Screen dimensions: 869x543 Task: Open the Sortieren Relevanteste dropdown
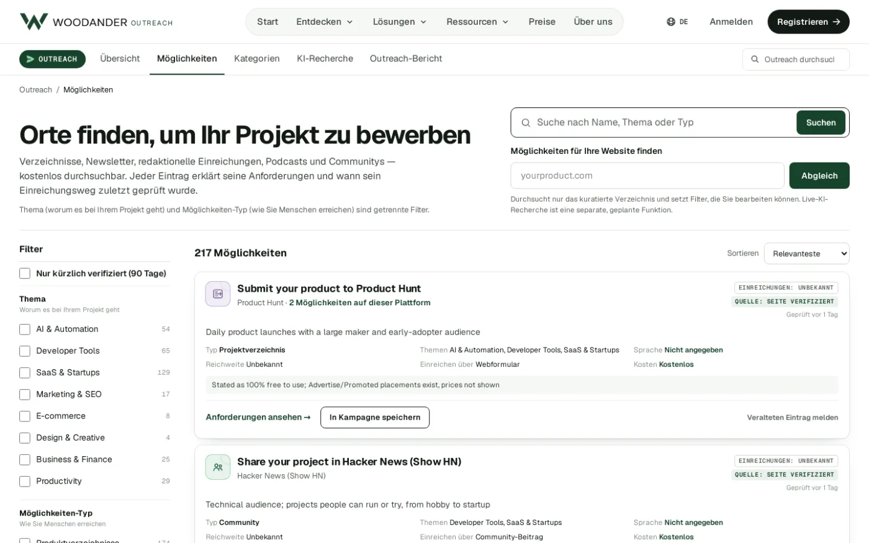pyautogui.click(x=806, y=254)
